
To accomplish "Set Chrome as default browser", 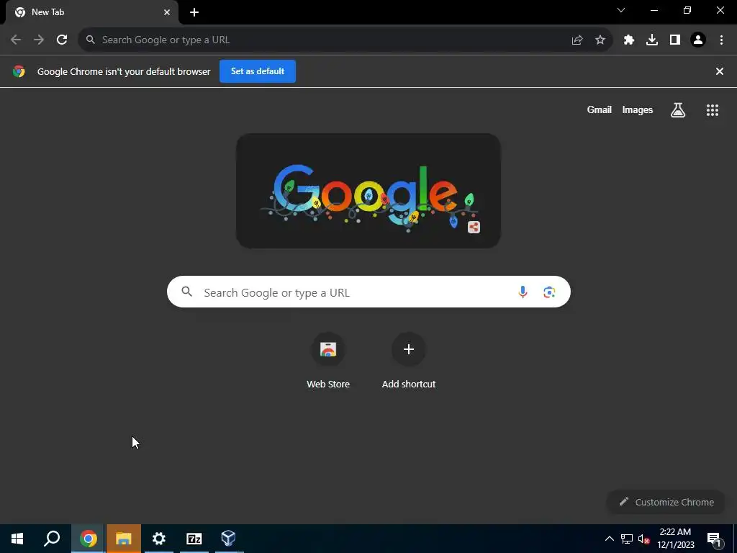I will 258,71.
